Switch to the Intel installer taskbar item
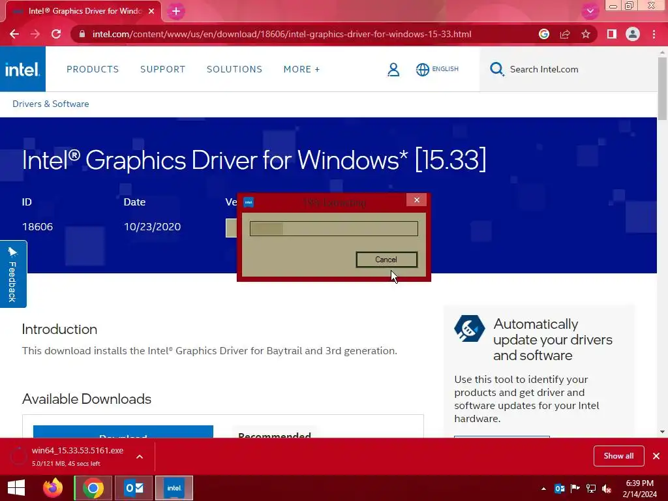 (x=174, y=488)
